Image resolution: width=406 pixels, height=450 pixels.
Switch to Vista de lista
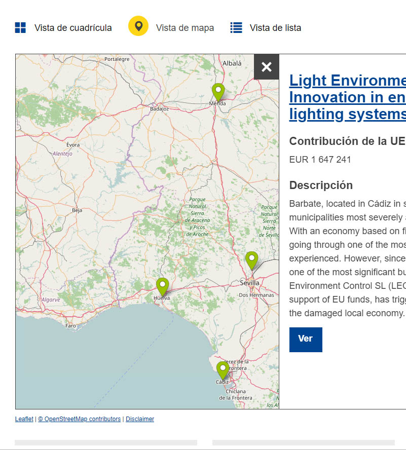click(275, 28)
